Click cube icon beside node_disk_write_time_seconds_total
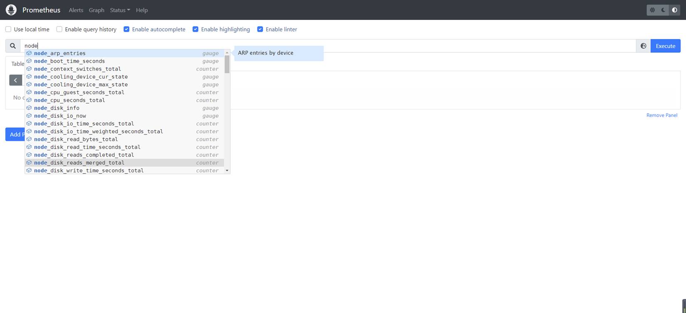This screenshot has height=313, width=686. (29, 171)
